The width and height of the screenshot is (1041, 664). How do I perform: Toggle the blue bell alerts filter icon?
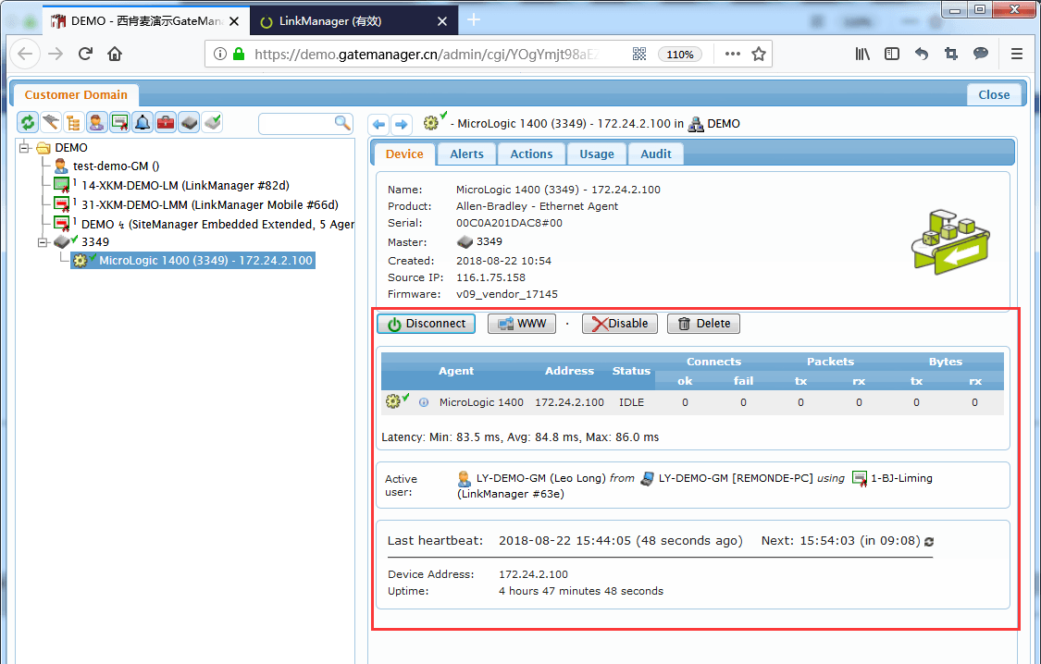pos(143,123)
